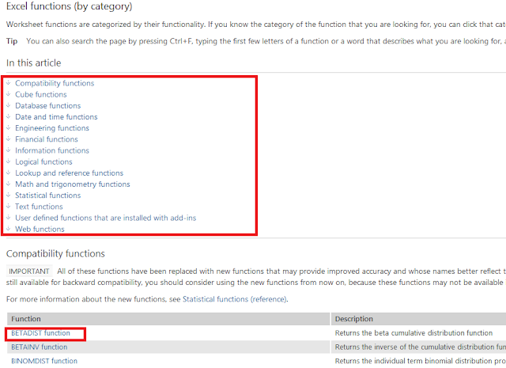Open the Text functions link
The width and height of the screenshot is (506, 368).
tap(39, 207)
